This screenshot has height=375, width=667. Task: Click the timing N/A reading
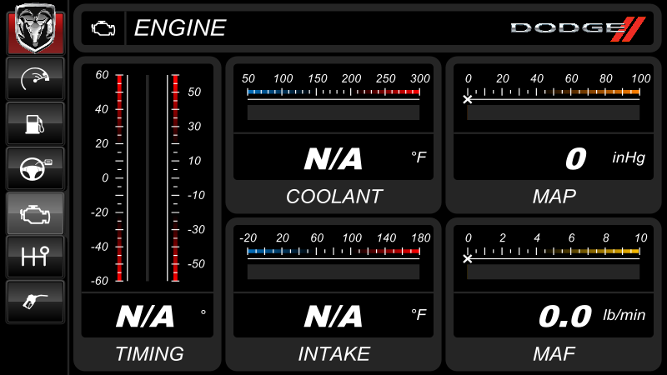point(145,317)
